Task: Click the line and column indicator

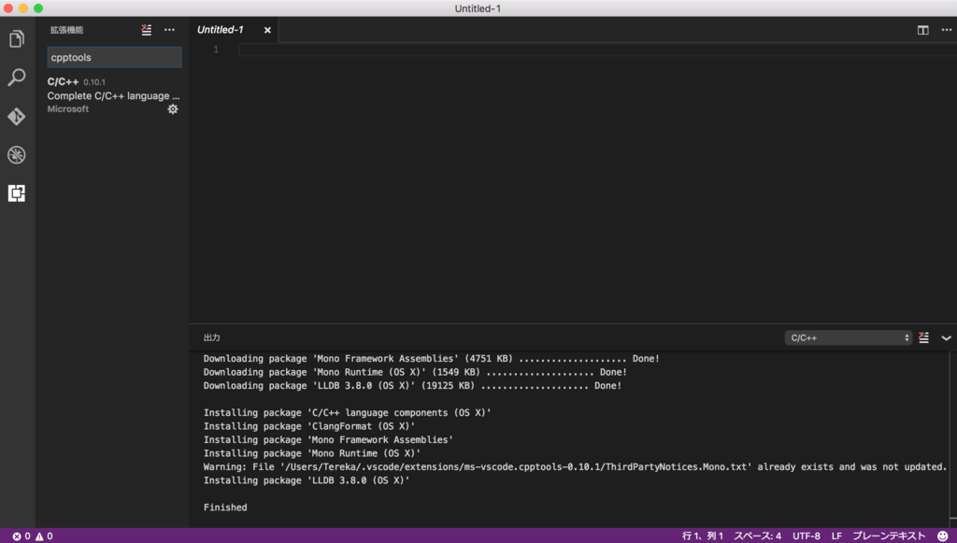Action: click(703, 536)
